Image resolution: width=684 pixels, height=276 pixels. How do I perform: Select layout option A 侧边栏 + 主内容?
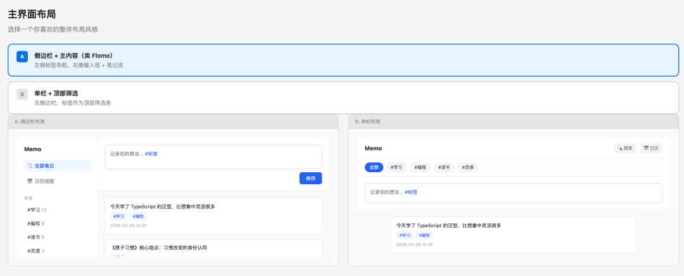pyautogui.click(x=342, y=60)
